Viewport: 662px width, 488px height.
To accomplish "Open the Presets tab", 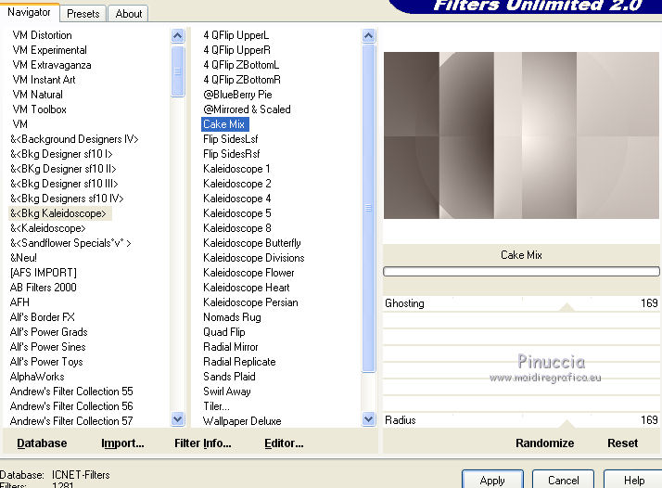I will (83, 14).
